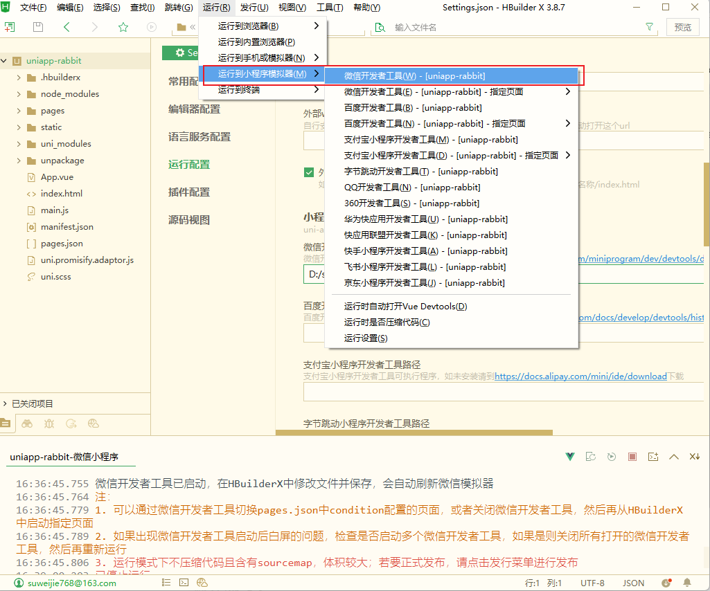This screenshot has height=591, width=710.
Task: Click the forward navigation arrow icon
Action: 94,27
